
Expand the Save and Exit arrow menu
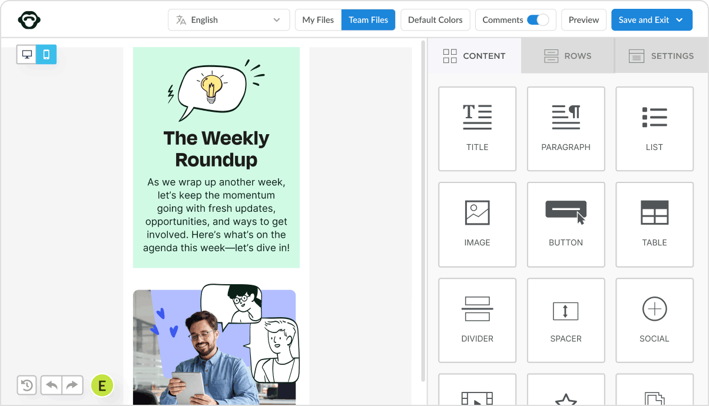pyautogui.click(x=680, y=20)
